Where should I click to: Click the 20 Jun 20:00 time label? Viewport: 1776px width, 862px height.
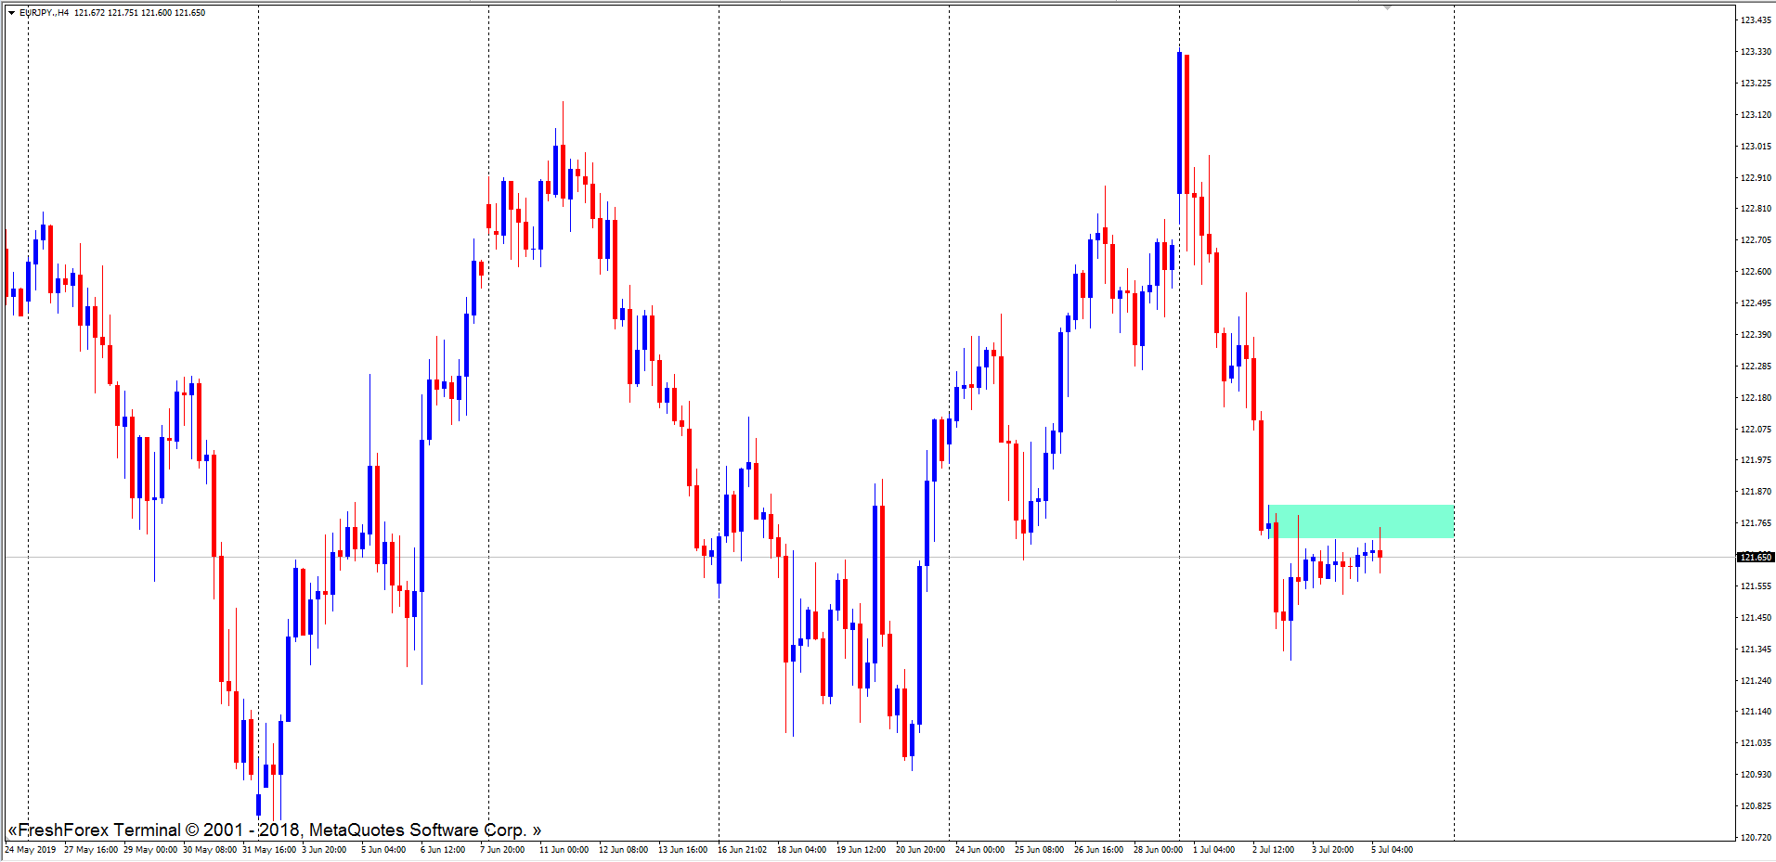[920, 850]
